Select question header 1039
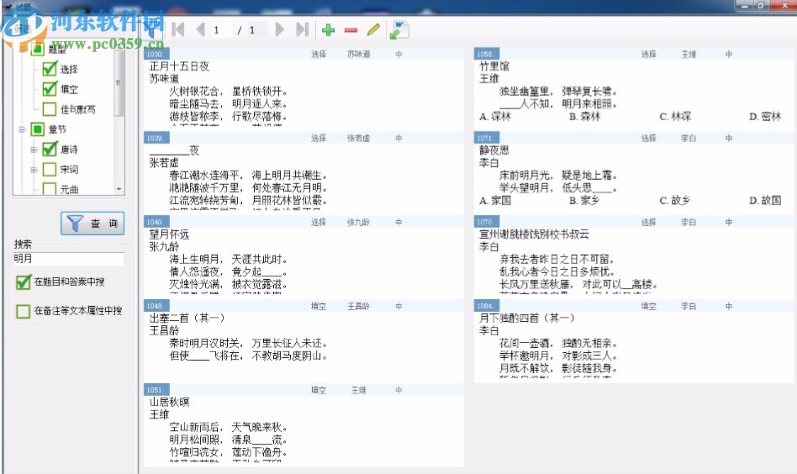 tap(303, 138)
